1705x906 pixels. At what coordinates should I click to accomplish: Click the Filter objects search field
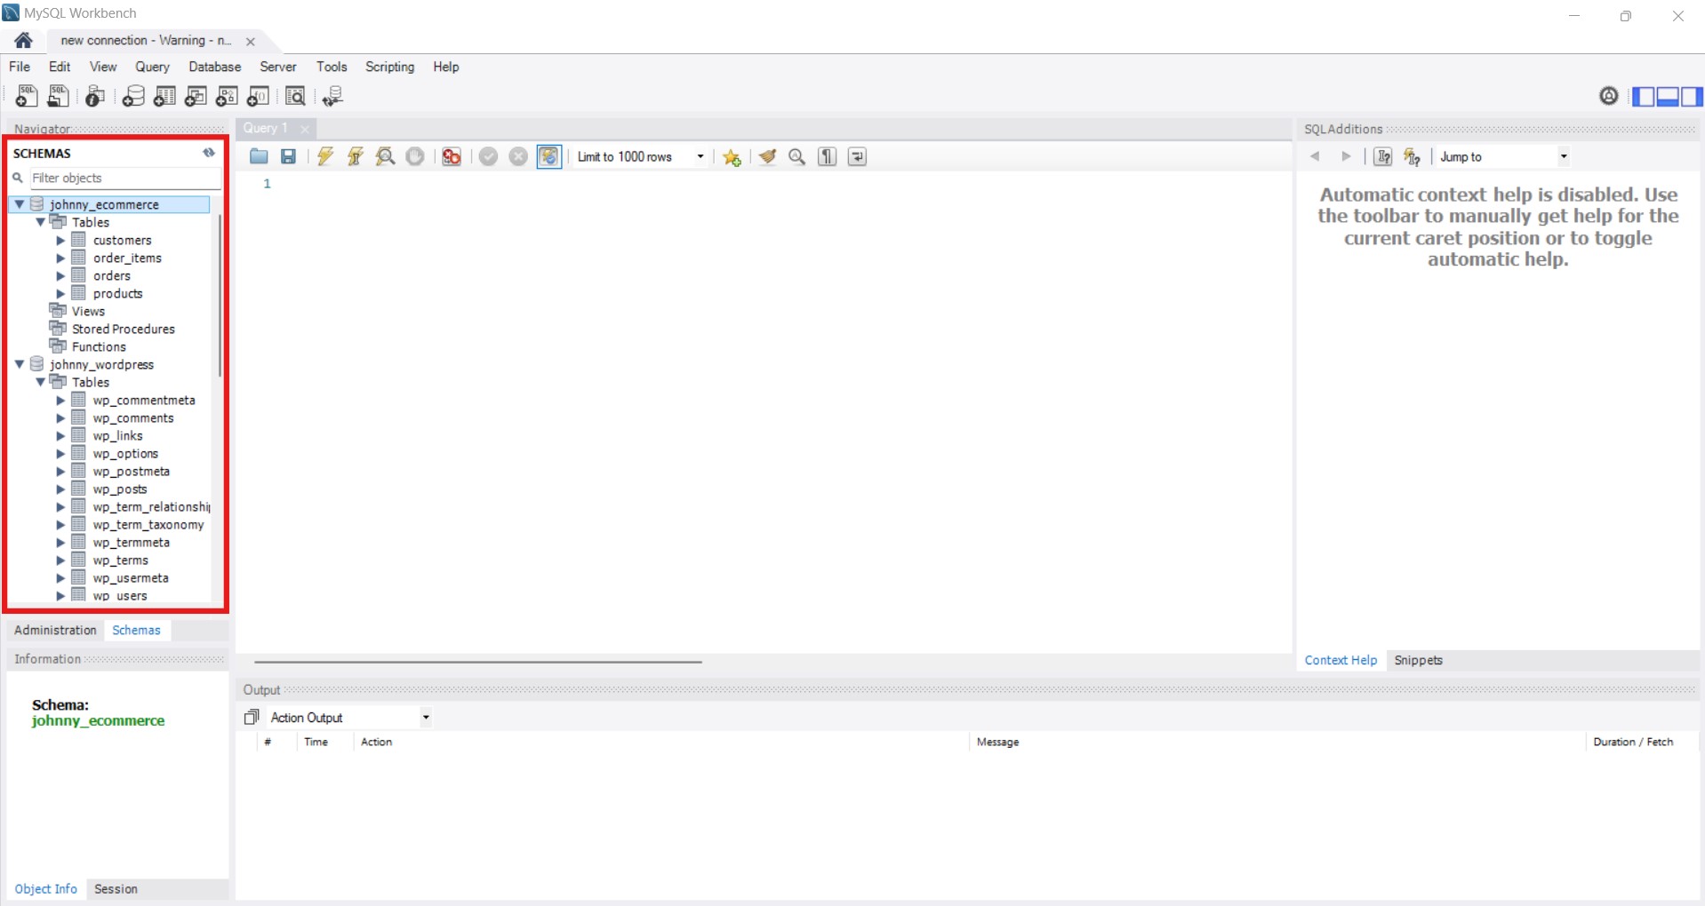[x=124, y=179]
